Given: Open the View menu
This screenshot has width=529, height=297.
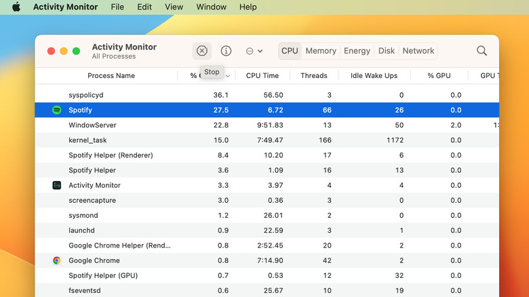Looking at the screenshot, I should 174,7.
